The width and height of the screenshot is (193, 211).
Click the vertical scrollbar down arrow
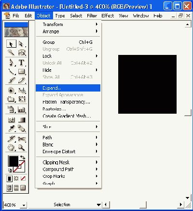[x=187, y=198]
